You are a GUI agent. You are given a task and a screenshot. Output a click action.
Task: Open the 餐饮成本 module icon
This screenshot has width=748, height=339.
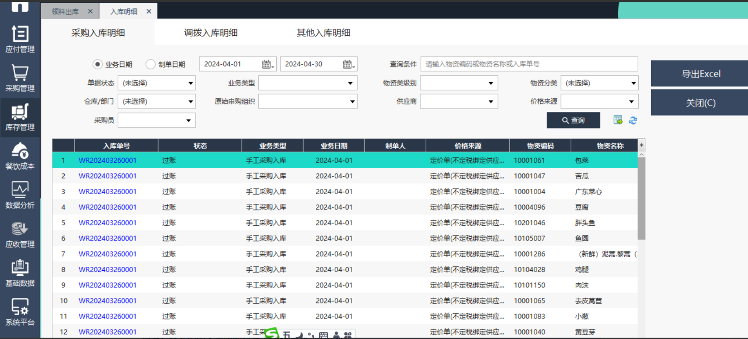pos(20,156)
